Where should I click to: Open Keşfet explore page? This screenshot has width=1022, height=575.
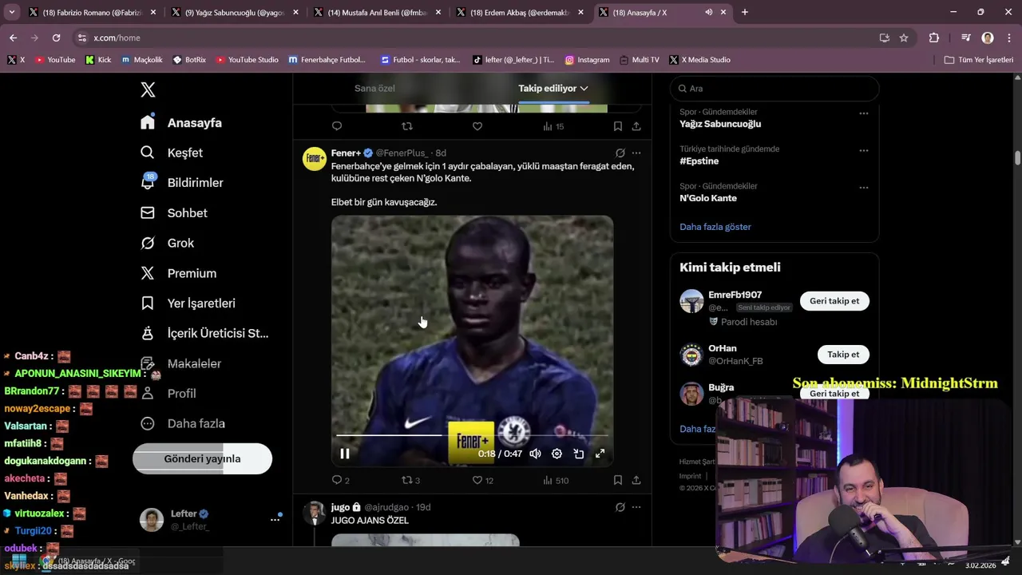click(x=172, y=153)
